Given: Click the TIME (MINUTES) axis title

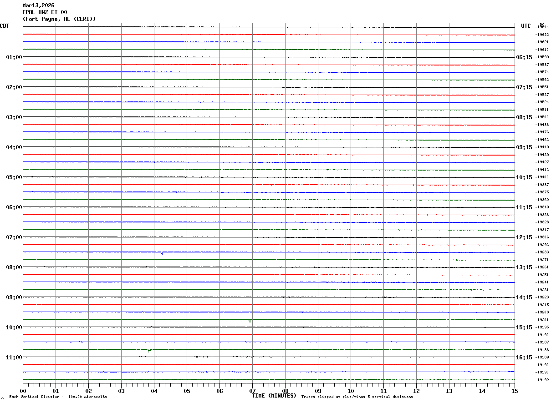Looking at the screenshot, I should [x=274, y=396].
